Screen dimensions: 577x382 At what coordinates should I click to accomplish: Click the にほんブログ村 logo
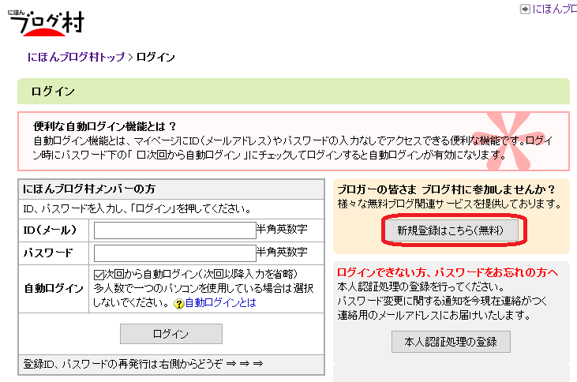pyautogui.click(x=47, y=22)
